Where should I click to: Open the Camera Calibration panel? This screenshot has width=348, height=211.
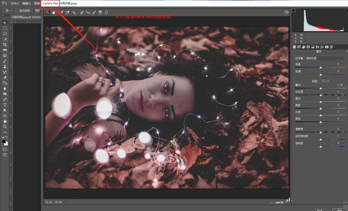(x=326, y=47)
